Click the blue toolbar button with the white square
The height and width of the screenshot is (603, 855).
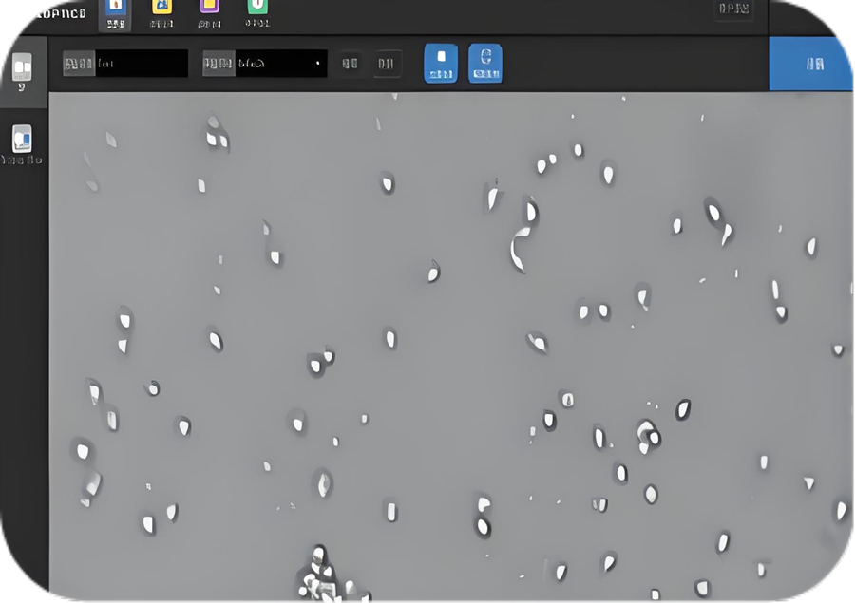pos(441,64)
